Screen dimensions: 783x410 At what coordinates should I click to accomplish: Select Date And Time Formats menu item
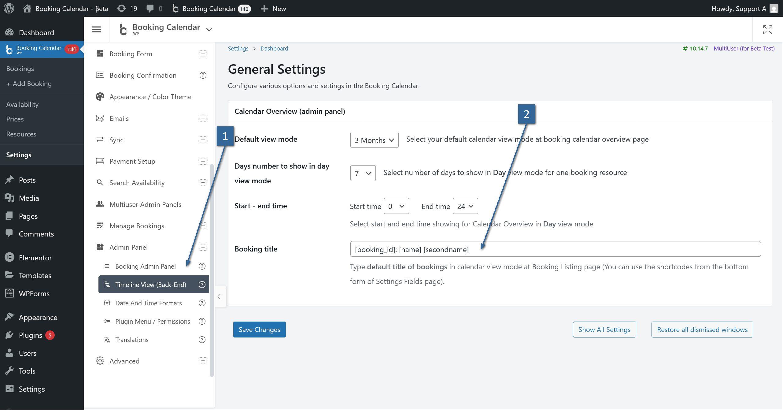point(148,303)
